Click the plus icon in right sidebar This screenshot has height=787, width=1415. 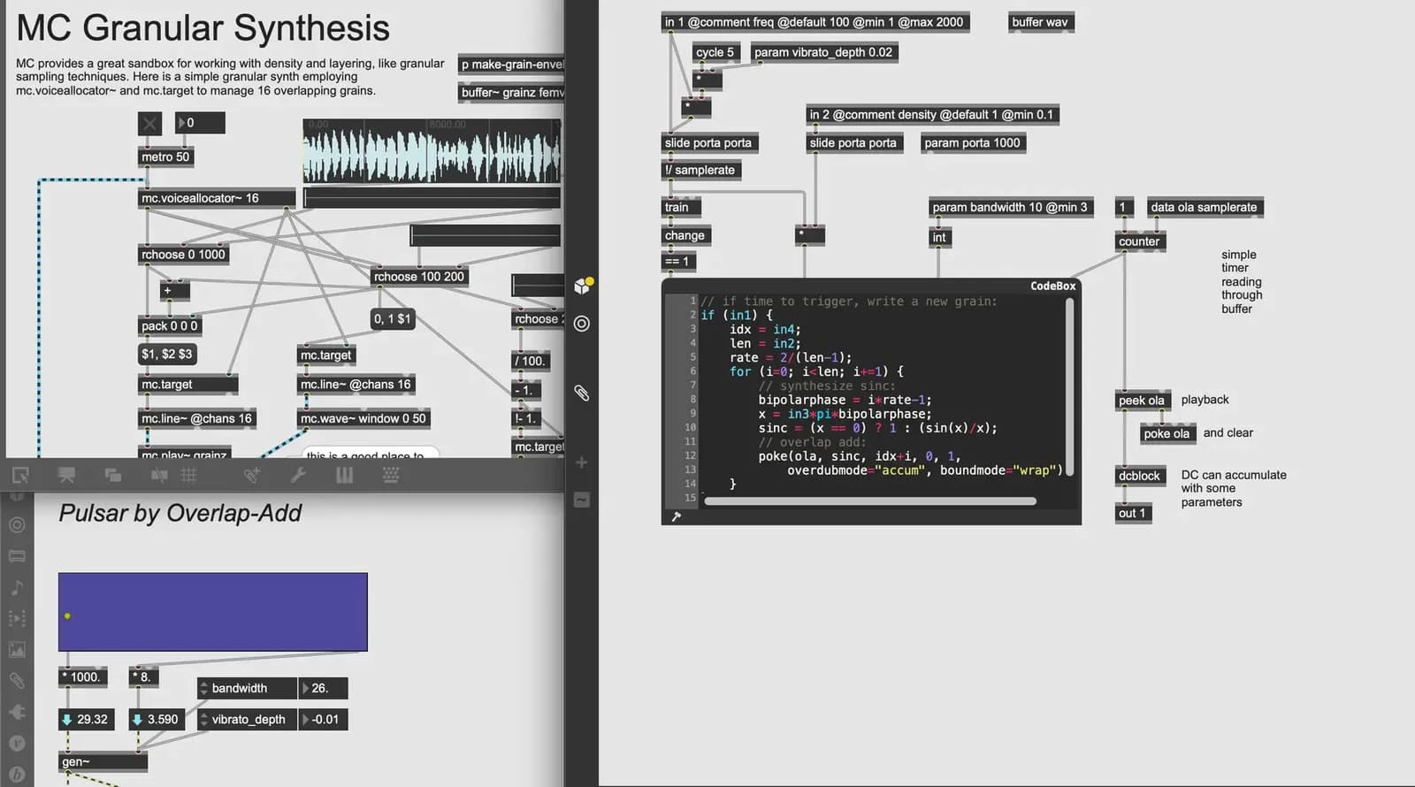pos(582,462)
